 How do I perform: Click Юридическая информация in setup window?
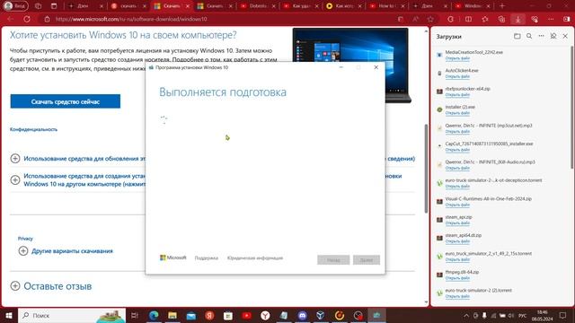point(255,258)
